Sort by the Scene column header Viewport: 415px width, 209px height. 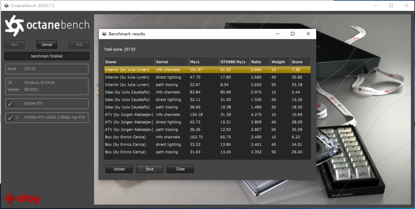(129, 62)
